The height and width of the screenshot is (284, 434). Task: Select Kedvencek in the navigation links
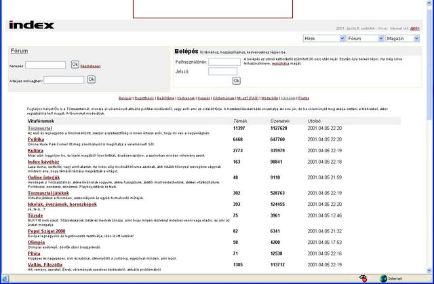[x=186, y=99]
